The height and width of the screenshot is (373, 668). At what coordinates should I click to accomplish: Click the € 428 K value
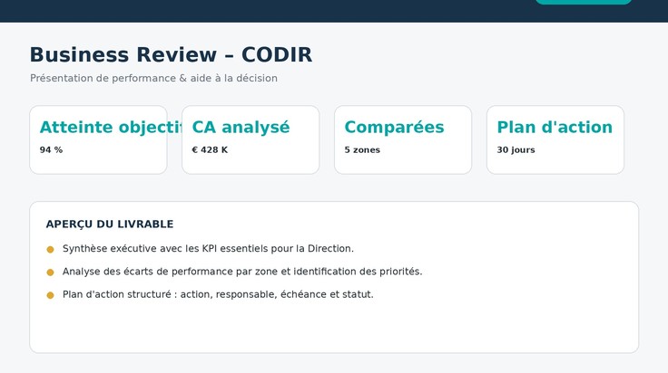[x=210, y=150]
